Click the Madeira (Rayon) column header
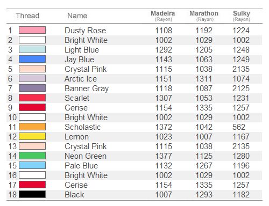Viewport: 269px width, 206px height. [163, 16]
